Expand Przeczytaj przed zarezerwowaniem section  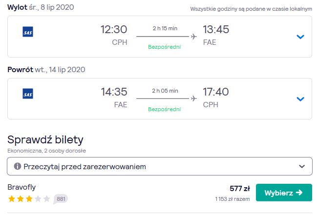coord(160,166)
